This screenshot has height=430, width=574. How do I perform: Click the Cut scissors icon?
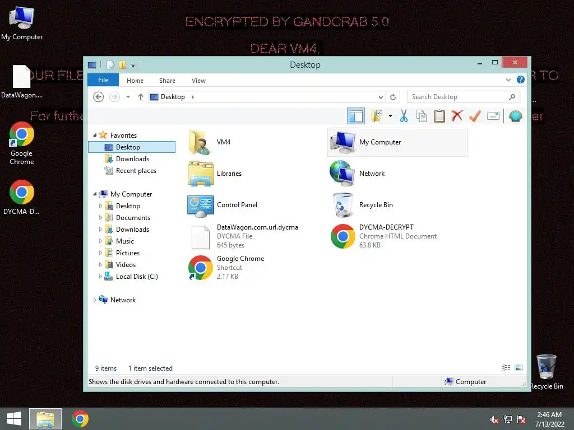(x=404, y=116)
